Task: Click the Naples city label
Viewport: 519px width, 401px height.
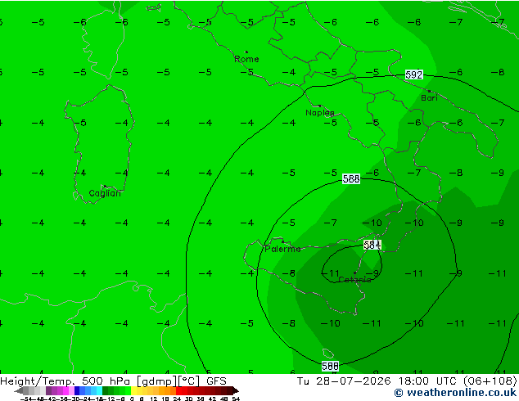Action: tap(320, 113)
